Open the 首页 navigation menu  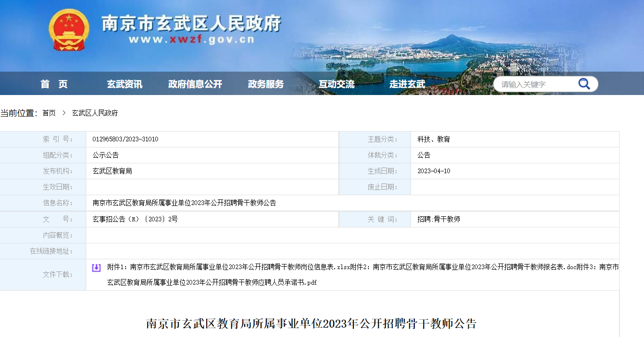coord(54,84)
